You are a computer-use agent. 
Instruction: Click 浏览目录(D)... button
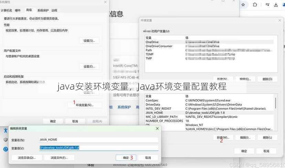pyautogui.click(x=27, y=158)
